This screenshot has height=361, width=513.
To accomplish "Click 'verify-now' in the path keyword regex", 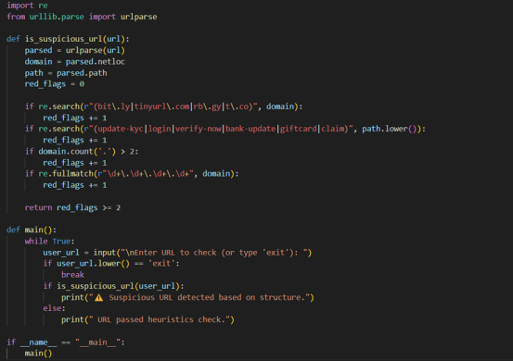I will pos(199,129).
